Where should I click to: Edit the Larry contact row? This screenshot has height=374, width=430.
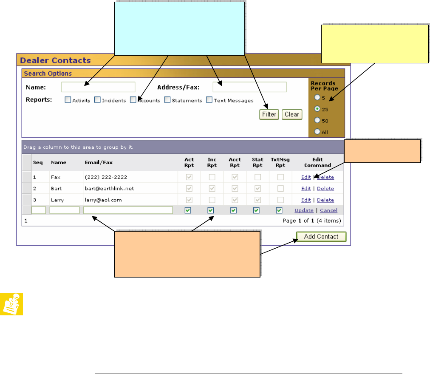coord(306,200)
